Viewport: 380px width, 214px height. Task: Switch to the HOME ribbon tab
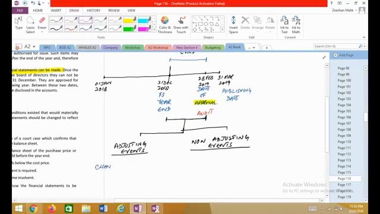38,11
